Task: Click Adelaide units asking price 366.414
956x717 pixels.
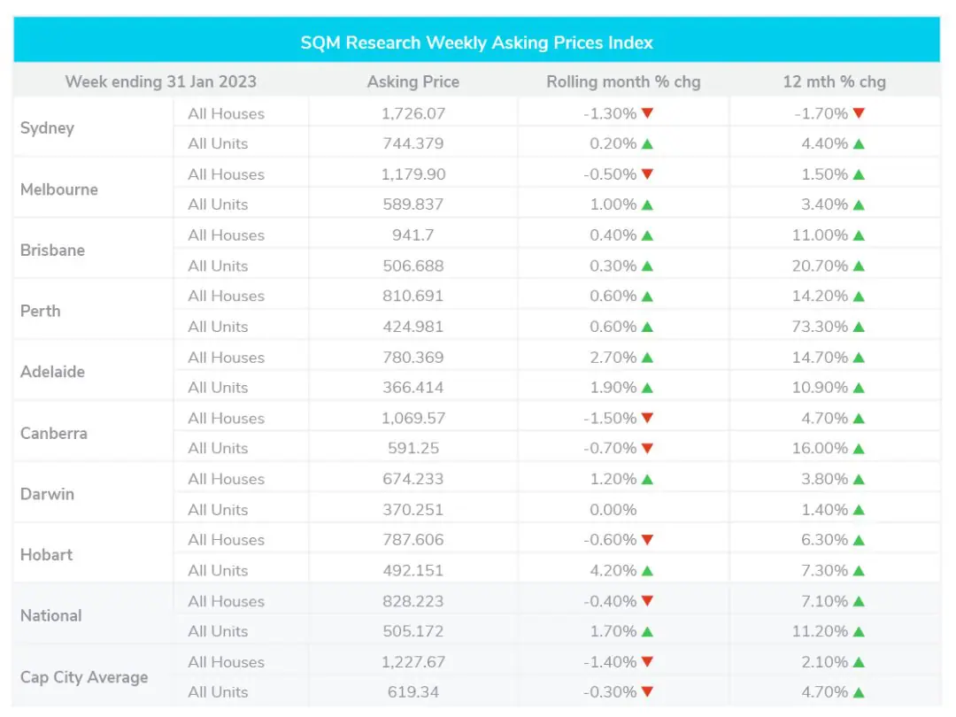Action: (413, 388)
